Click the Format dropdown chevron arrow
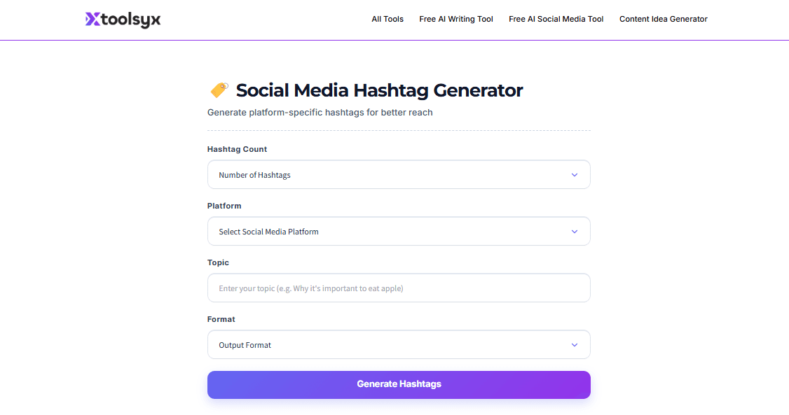This screenshot has width=789, height=415. click(575, 345)
